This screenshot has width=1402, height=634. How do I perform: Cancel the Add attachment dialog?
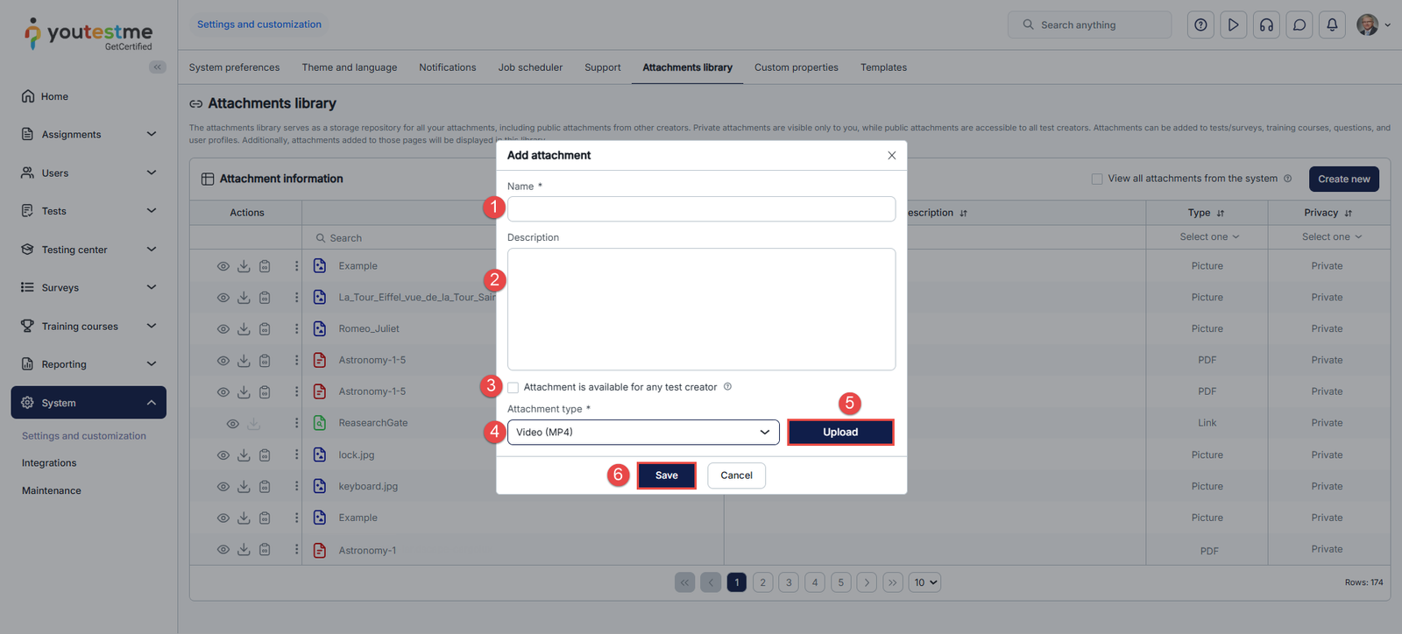[736, 475]
